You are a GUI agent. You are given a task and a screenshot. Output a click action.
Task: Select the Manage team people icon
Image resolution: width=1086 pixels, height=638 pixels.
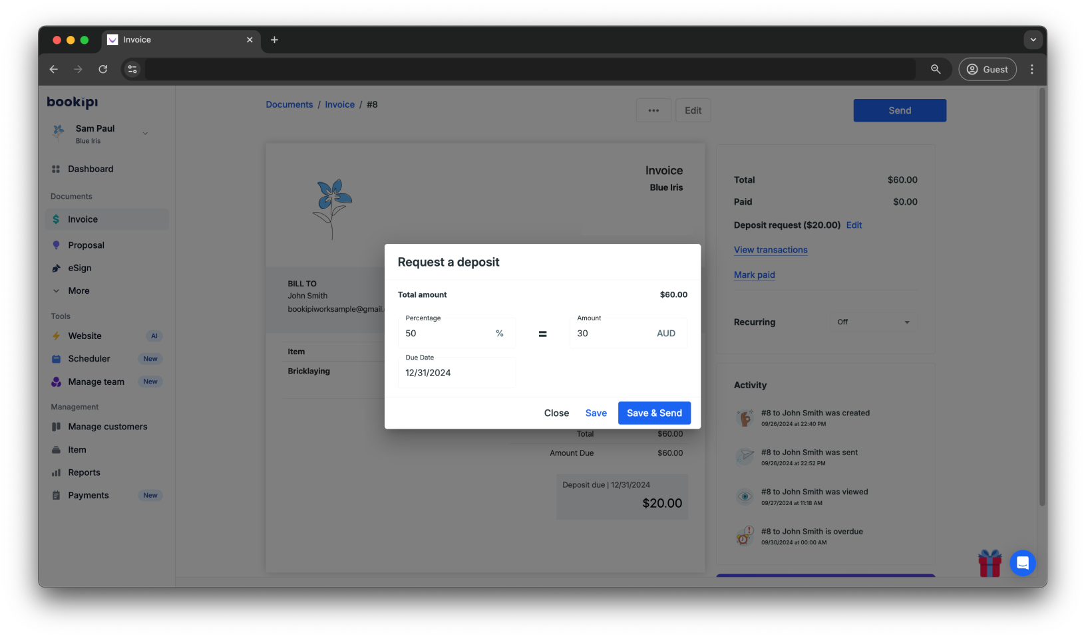click(57, 381)
